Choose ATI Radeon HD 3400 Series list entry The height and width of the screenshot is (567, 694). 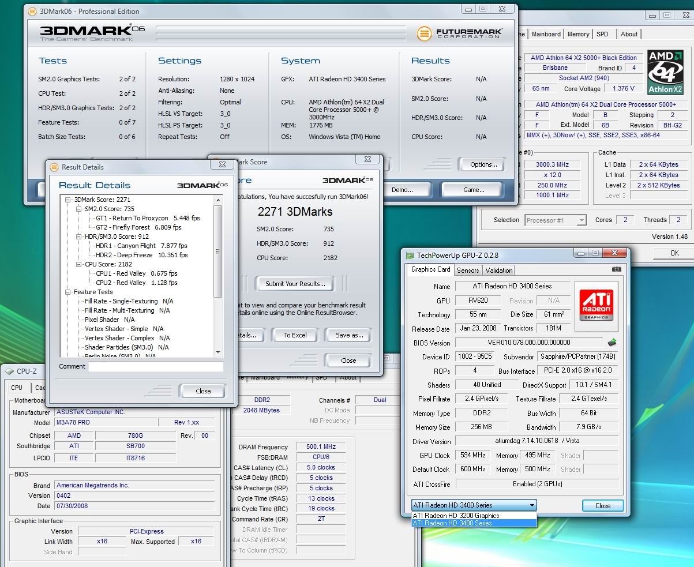[474, 523]
